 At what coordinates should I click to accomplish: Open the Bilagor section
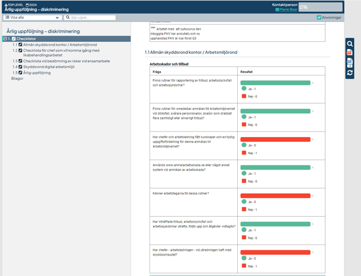click(x=17, y=79)
